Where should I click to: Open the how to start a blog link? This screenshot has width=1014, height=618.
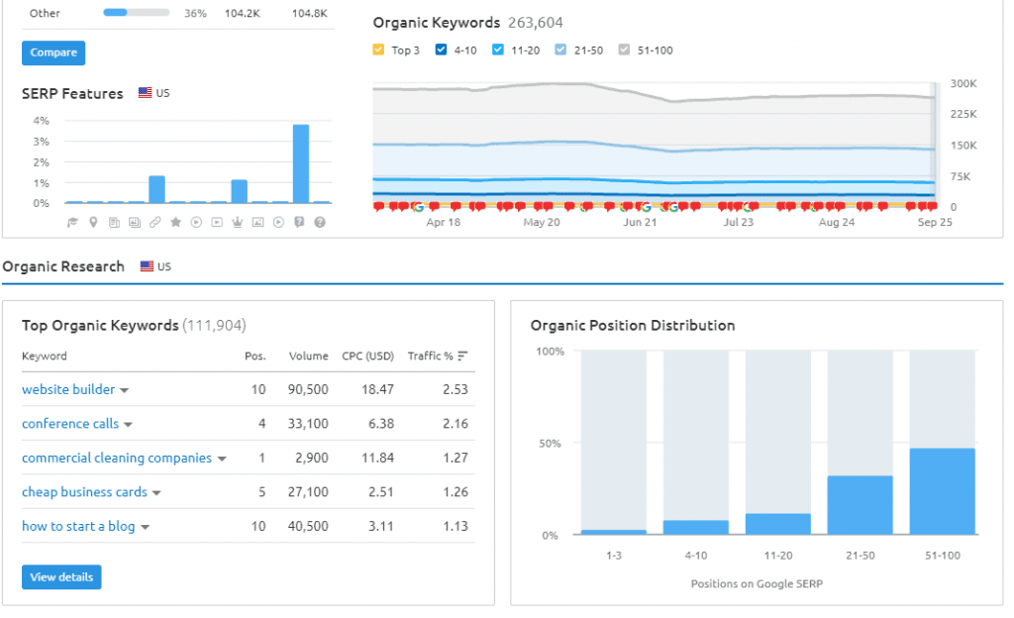coord(78,526)
